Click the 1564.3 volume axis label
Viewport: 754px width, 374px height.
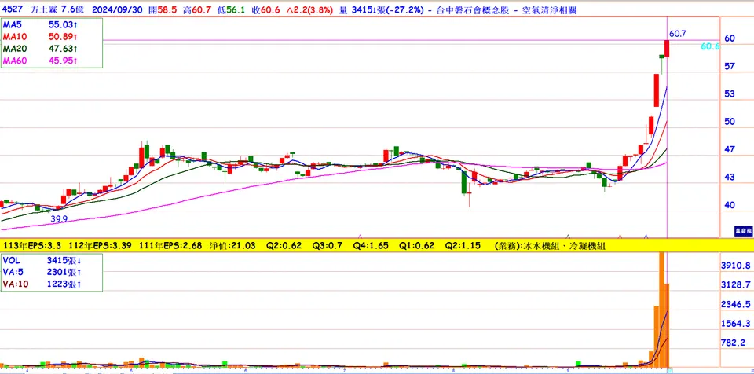point(736,324)
